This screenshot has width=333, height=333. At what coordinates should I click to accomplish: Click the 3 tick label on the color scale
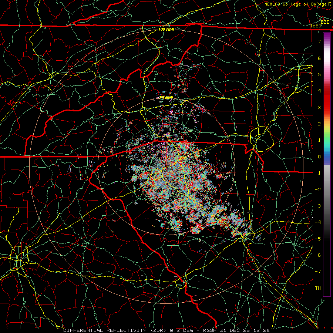pyautogui.click(x=319, y=107)
